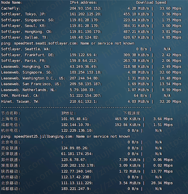Click Leaseweb, San Francisco, US label
188x194 pixels.
tap(31, 84)
